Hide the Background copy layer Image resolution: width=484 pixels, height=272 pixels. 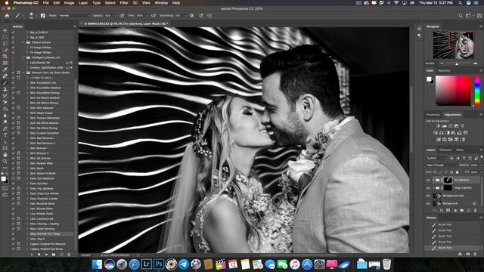[x=428, y=196]
